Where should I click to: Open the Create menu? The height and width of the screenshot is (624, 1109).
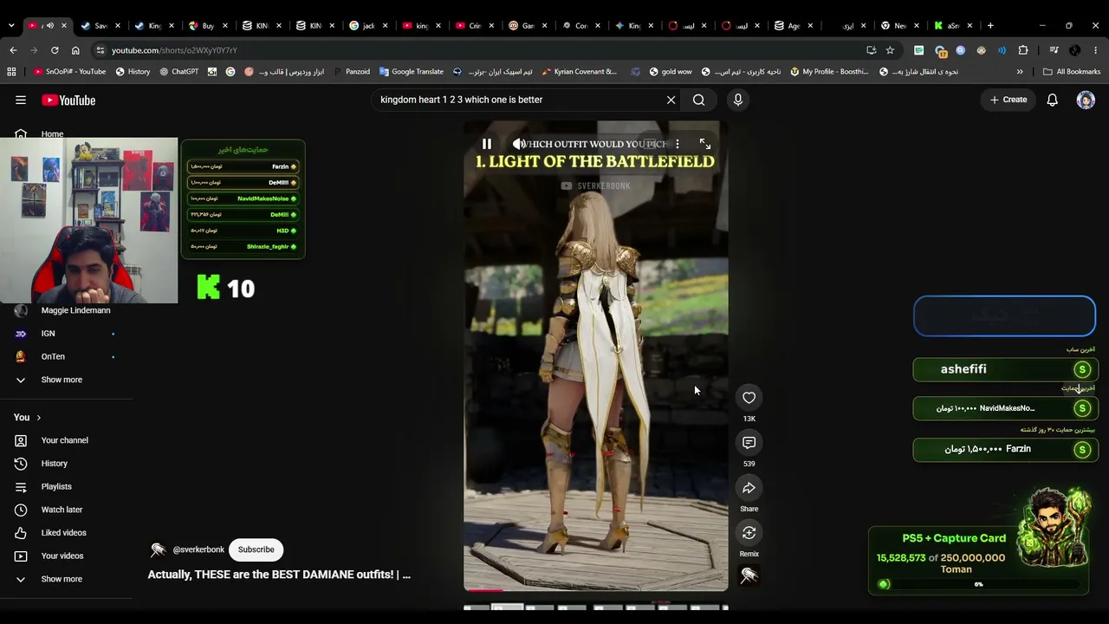(1008, 100)
